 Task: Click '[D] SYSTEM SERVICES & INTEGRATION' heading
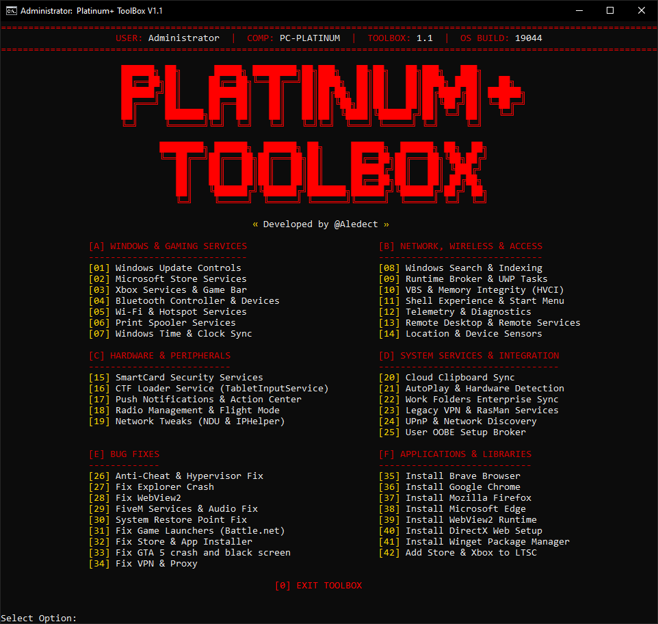[469, 355]
